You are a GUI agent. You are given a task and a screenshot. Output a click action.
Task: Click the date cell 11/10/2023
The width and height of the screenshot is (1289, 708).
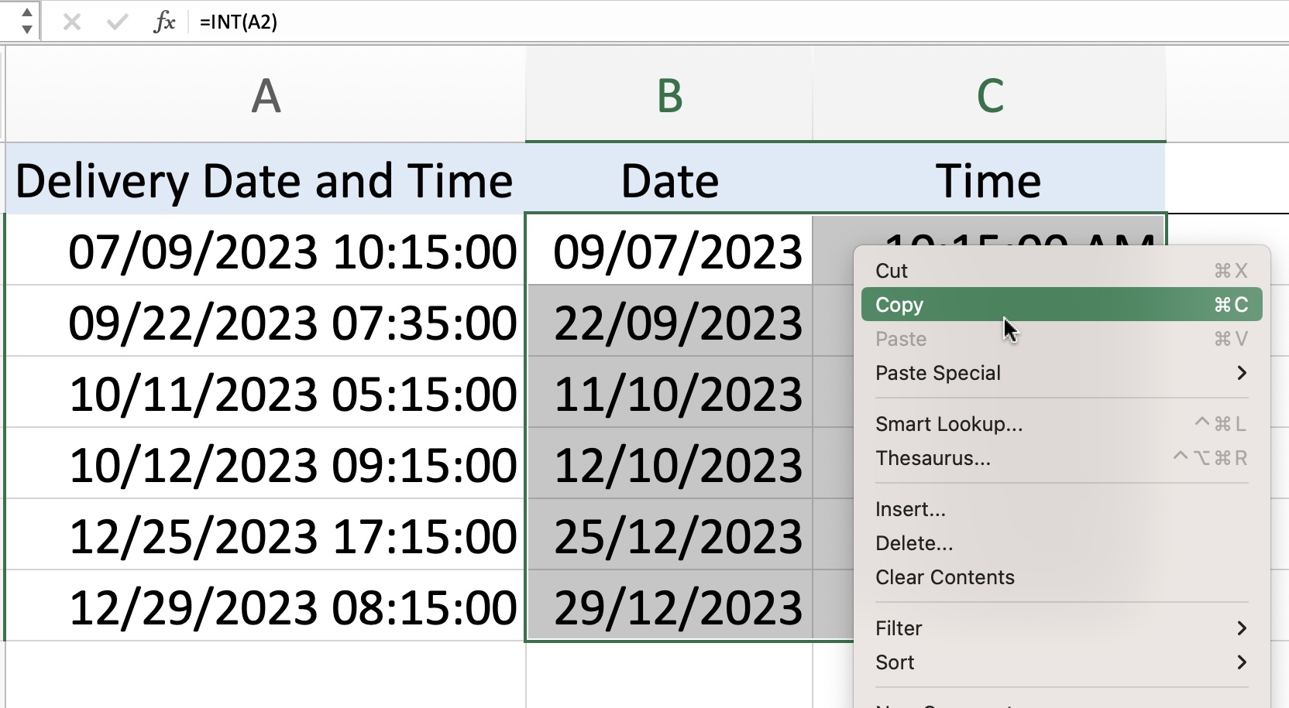pos(669,393)
